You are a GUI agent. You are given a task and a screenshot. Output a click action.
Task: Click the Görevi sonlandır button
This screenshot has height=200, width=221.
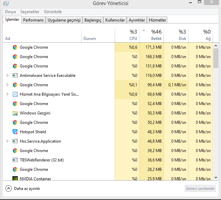click(200, 189)
